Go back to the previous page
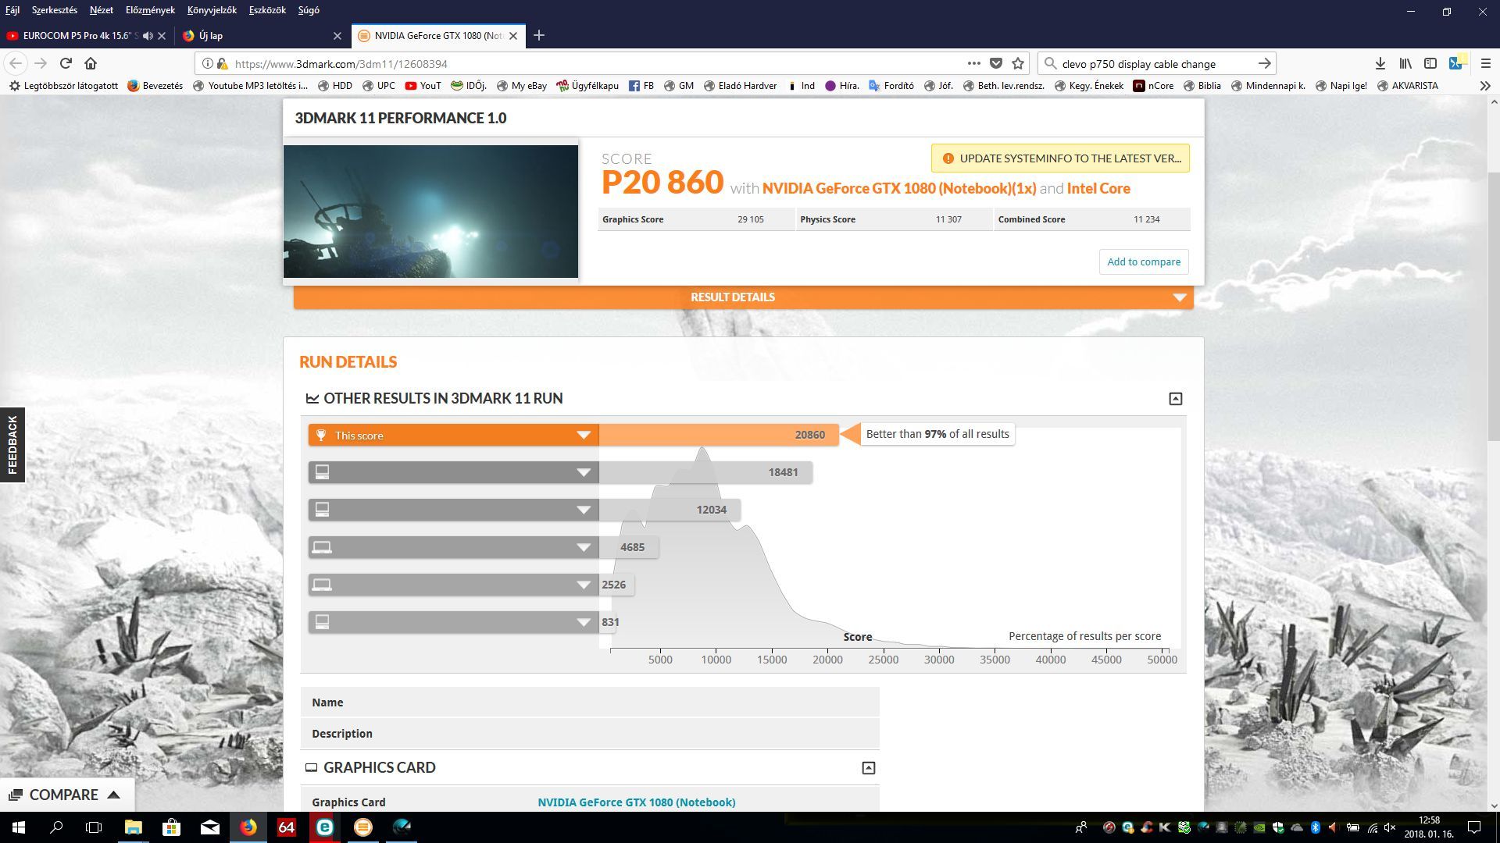 pos(16,63)
